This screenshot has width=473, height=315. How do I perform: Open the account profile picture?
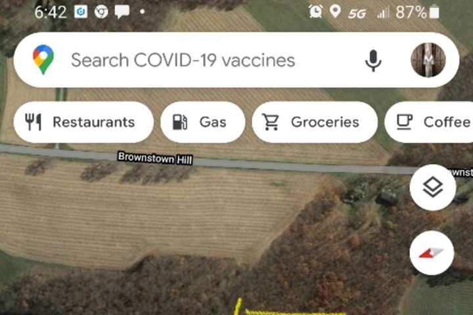428,60
